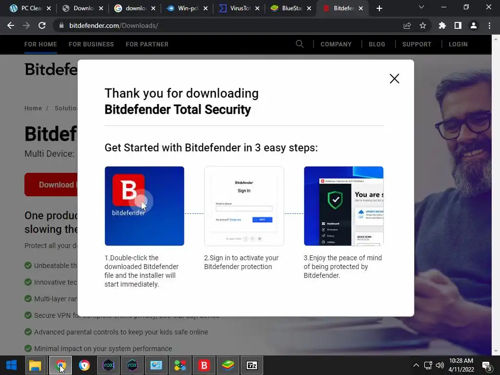The width and height of the screenshot is (500, 375).
Task: Click the network status tray icon
Action: coord(428,365)
